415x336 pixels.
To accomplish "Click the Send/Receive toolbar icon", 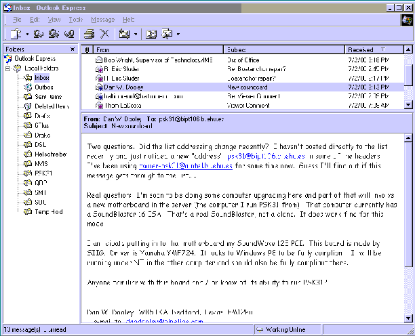I will point(124,34).
